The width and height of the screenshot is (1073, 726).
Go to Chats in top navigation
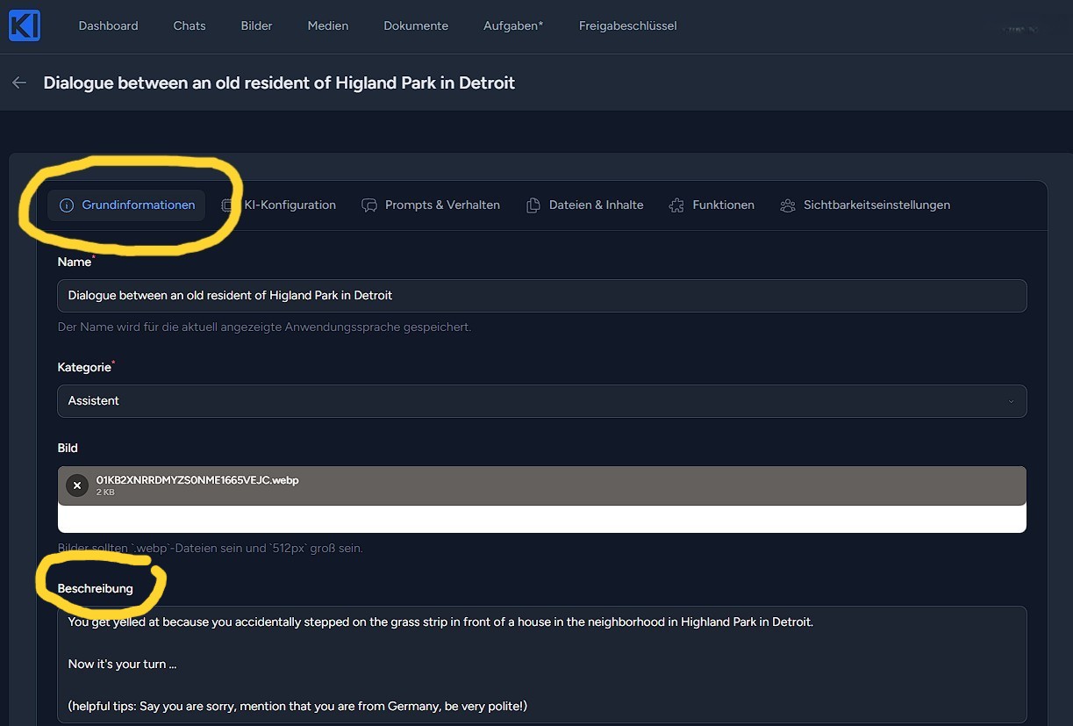(x=190, y=26)
